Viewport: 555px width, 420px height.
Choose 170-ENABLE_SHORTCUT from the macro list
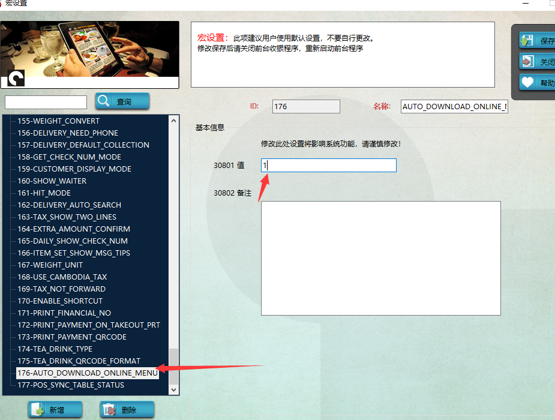pos(60,301)
